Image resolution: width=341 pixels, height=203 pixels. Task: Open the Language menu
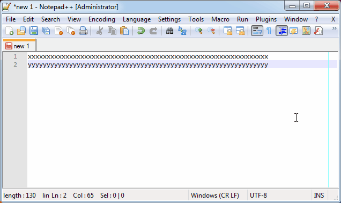coord(137,19)
